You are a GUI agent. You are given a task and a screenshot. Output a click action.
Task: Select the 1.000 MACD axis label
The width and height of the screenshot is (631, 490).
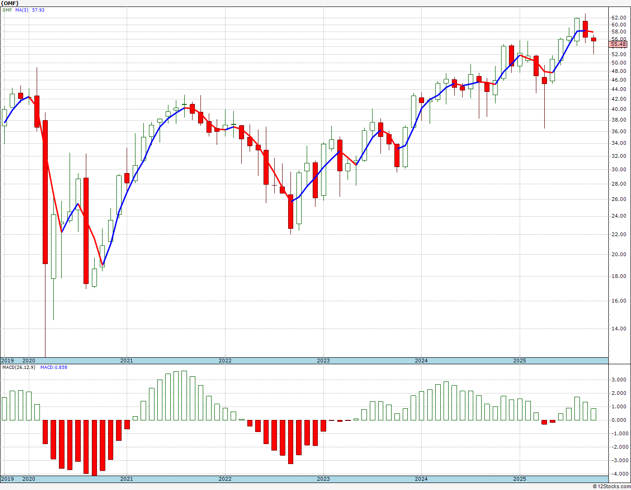[x=619, y=407]
